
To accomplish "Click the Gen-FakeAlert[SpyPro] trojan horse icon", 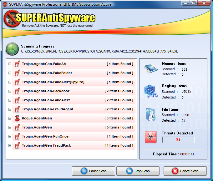I will click(17, 82).
